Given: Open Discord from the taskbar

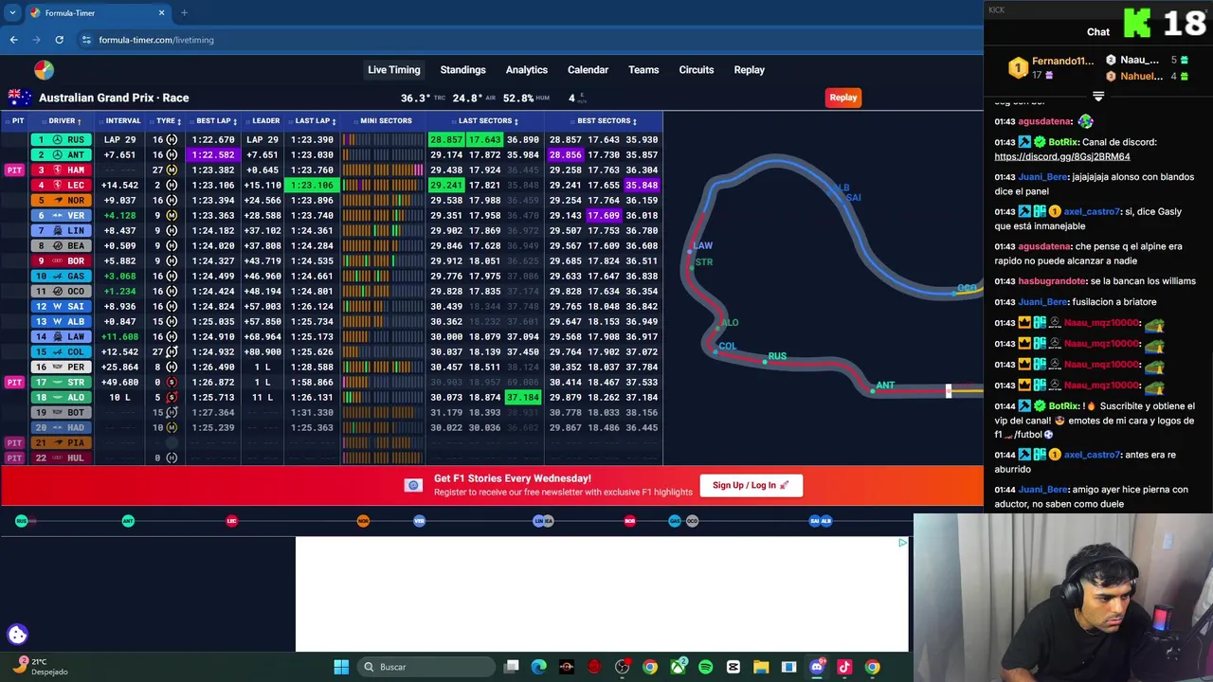Looking at the screenshot, I should click(x=817, y=667).
